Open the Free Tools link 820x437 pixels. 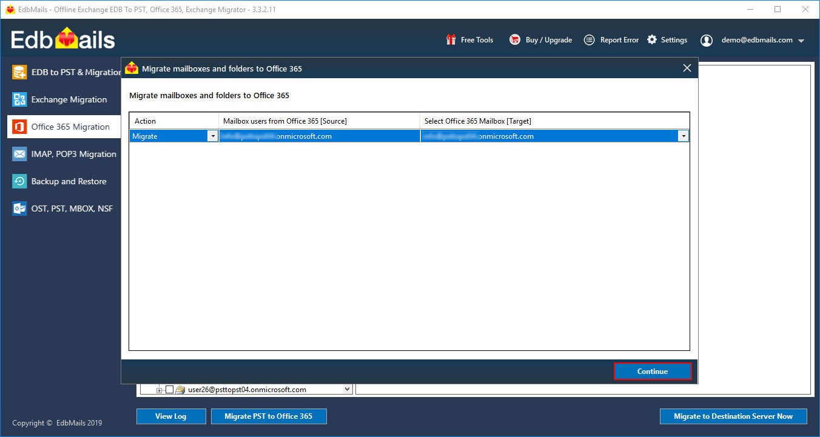[477, 40]
